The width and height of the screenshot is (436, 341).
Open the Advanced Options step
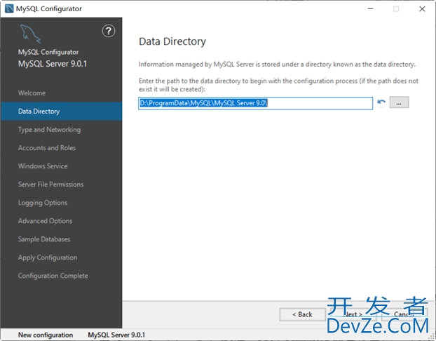pos(46,221)
